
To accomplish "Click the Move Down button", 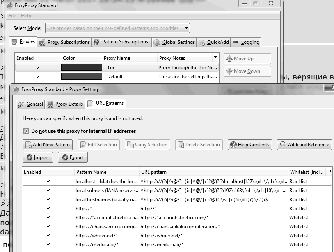I will (x=247, y=71).
